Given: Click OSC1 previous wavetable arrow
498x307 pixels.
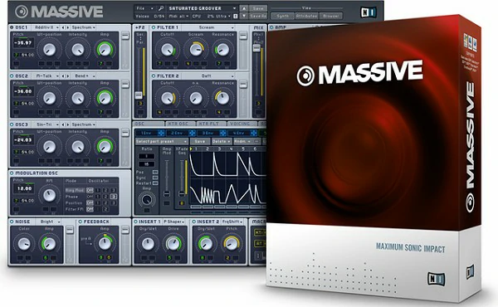Looking at the screenshot, I should click(x=62, y=27).
